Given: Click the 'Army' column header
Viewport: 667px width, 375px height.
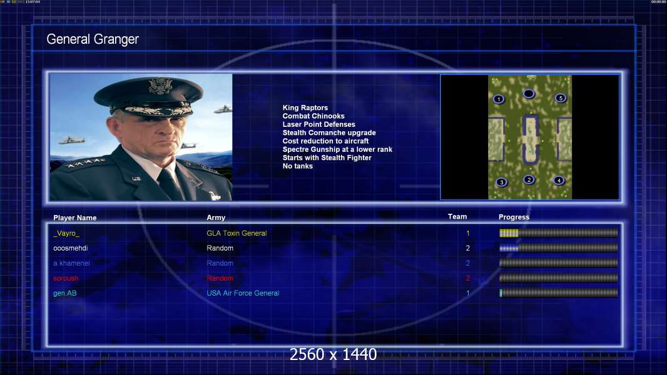Looking at the screenshot, I should pos(216,217).
